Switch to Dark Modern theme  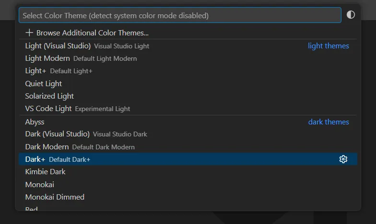(x=47, y=146)
